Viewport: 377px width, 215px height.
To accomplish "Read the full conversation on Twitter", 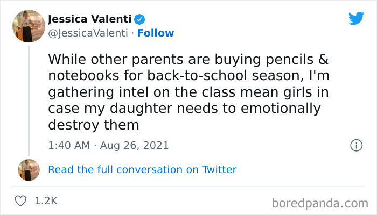I will 142,170.
